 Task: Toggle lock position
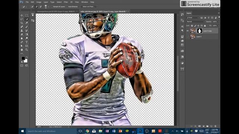[198, 26]
